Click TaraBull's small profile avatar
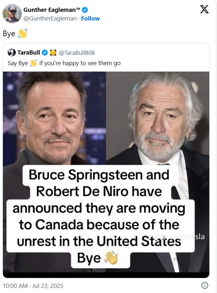Screen dimensions: 217x293 [12, 53]
